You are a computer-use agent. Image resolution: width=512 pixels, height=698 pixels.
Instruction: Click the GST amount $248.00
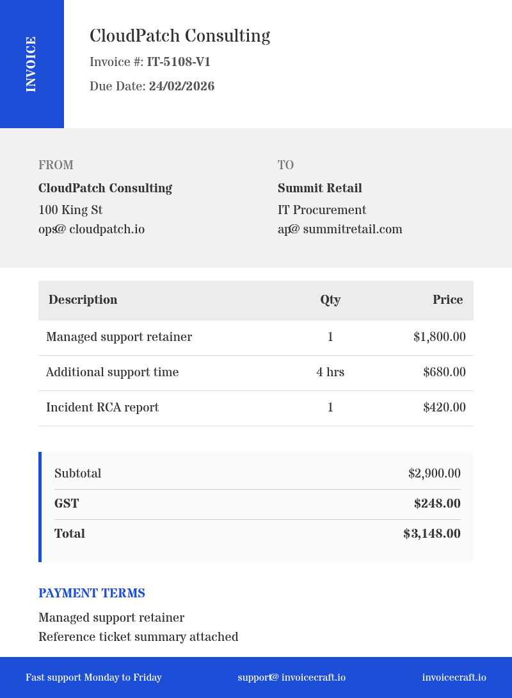437,503
